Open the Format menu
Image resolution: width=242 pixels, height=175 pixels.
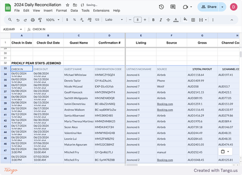61,11
